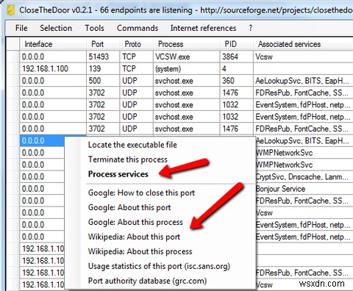353x291 pixels.
Task: Select Wikipedia: About this process
Action: click(140, 251)
